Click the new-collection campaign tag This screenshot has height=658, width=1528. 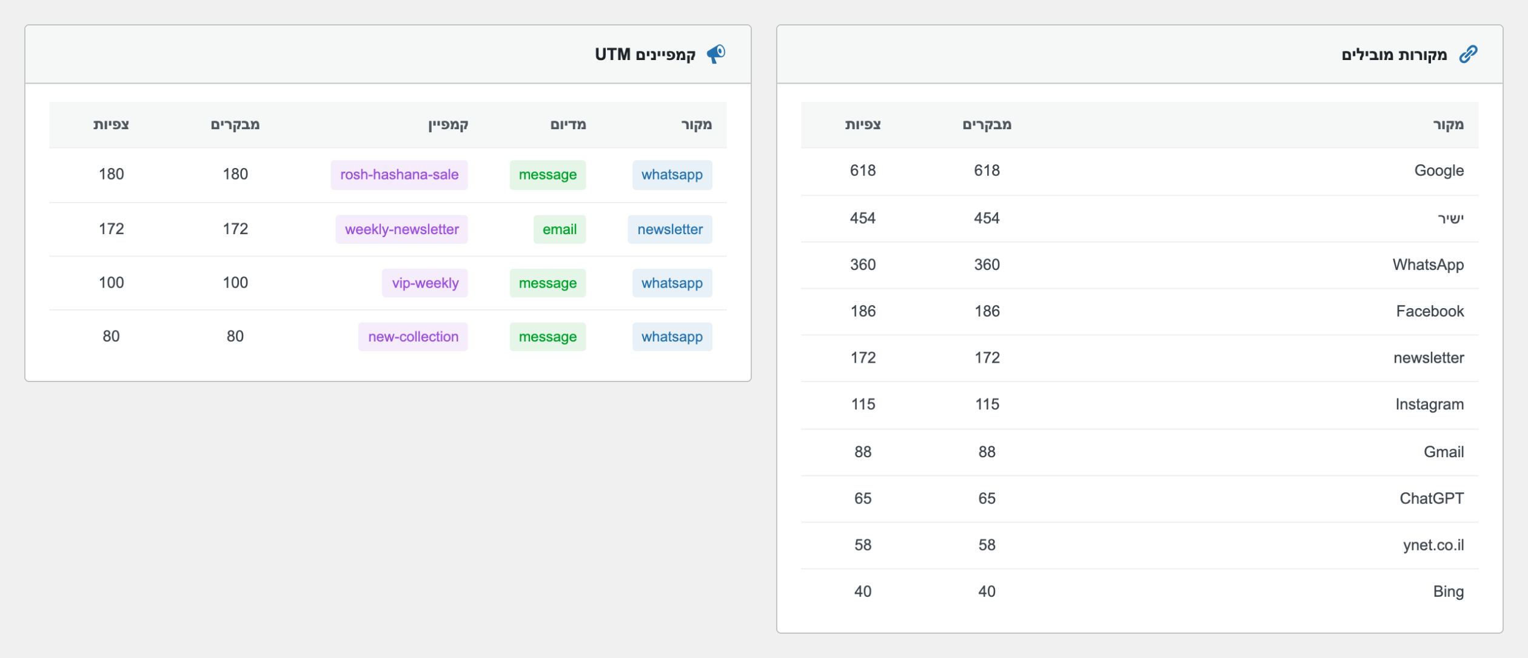click(x=413, y=337)
